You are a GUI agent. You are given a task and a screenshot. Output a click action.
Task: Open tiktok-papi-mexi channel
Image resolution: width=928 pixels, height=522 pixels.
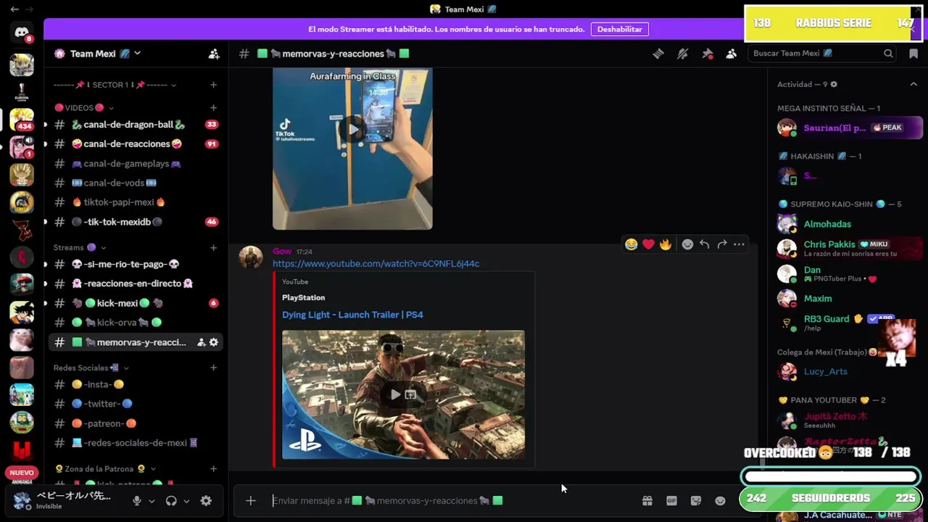[x=136, y=202]
